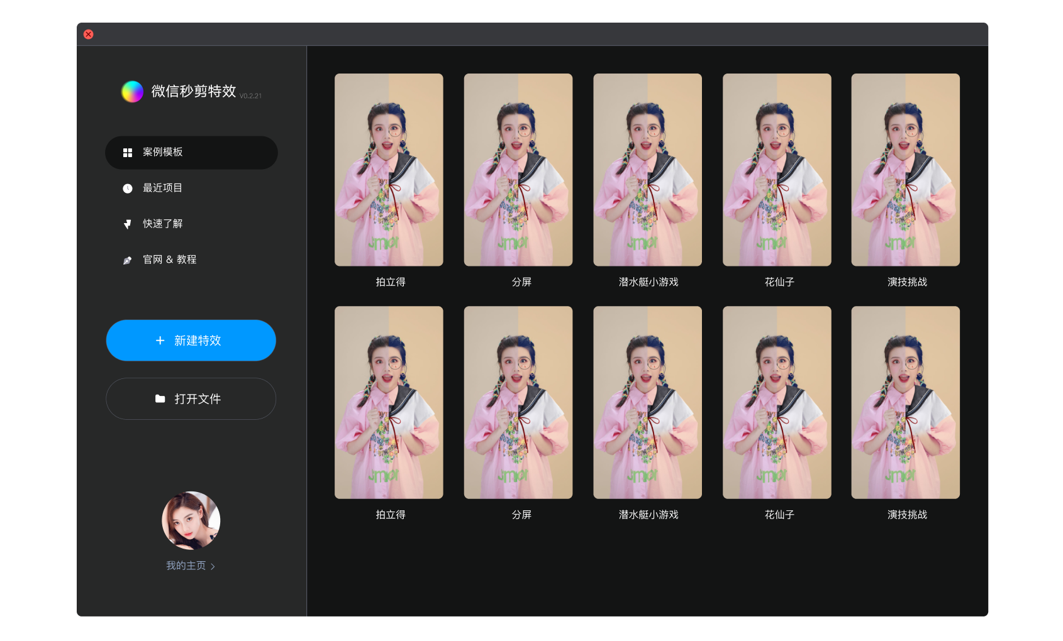Click the second-row 花仙子 caption text
This screenshot has width=1063, height=641.
tap(779, 515)
